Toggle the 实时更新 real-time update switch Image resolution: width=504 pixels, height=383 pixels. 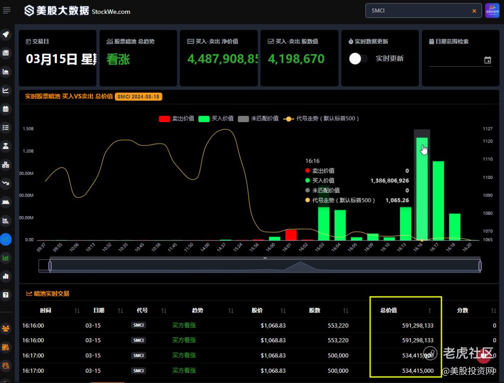pyautogui.click(x=358, y=59)
